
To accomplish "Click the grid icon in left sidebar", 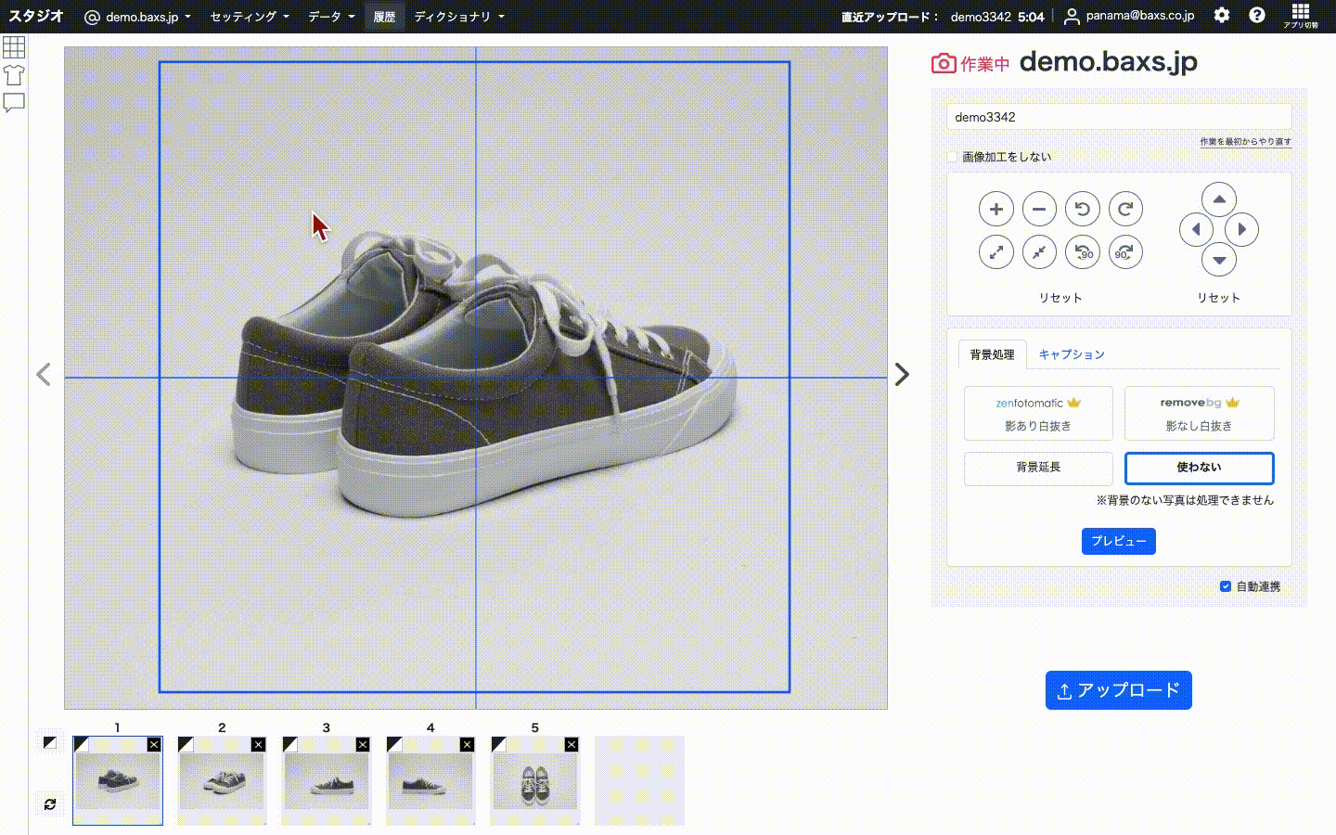I will (14, 46).
